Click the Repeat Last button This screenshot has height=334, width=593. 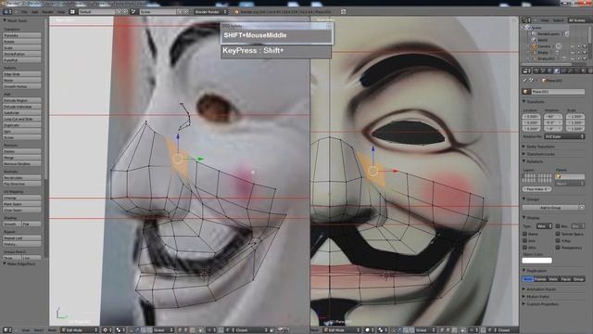[22, 238]
